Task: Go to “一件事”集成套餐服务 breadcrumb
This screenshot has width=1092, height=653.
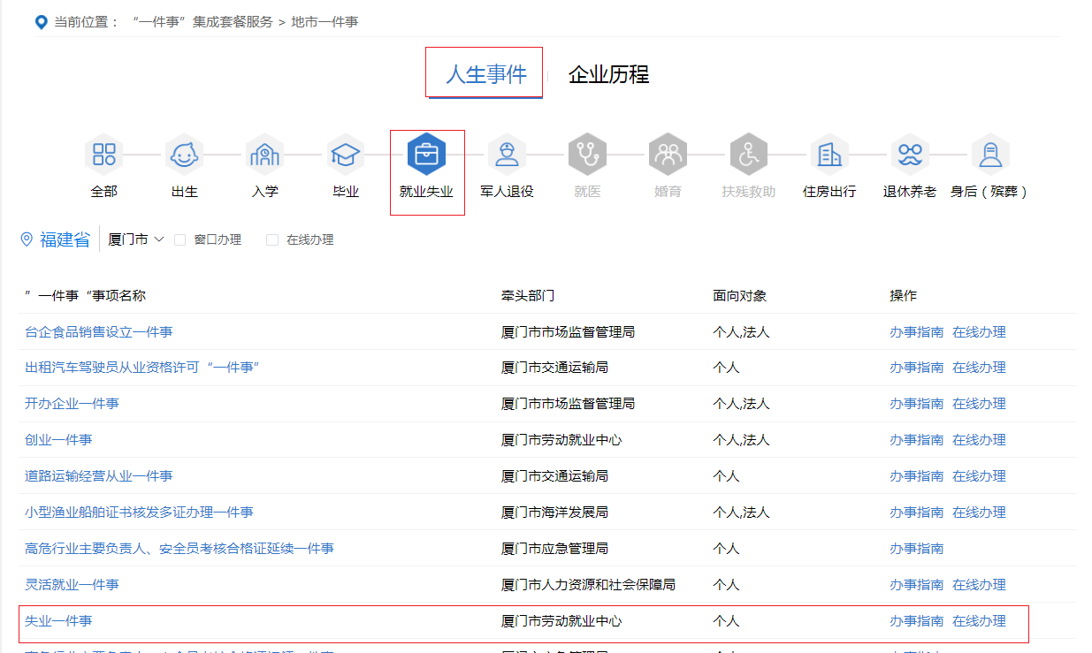Action: pyautogui.click(x=202, y=21)
